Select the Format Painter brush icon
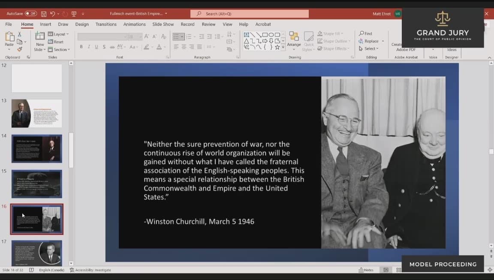This screenshot has width=494, height=280. tap(19, 49)
